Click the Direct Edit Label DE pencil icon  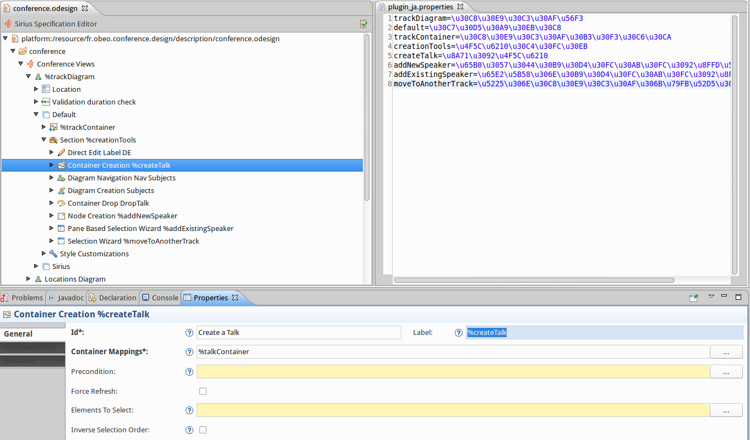[x=61, y=152]
